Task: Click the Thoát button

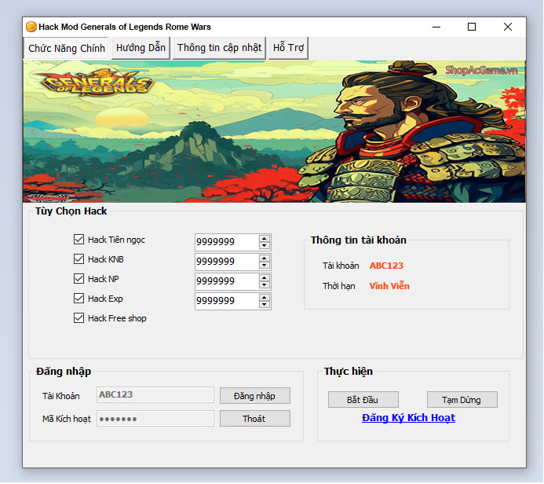Action: click(254, 419)
